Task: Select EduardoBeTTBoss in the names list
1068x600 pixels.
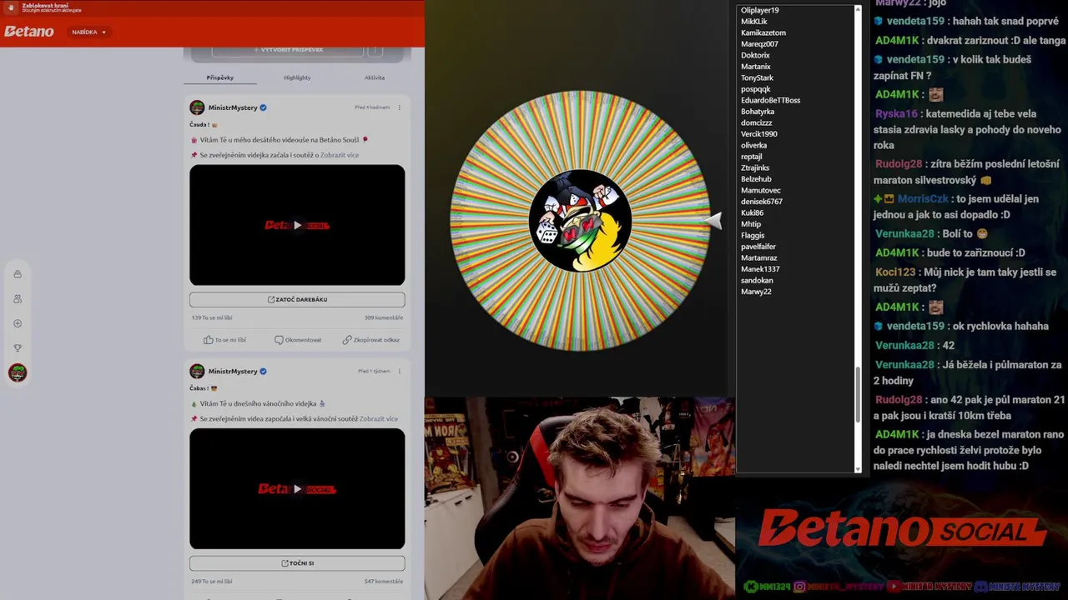Action: coord(770,100)
